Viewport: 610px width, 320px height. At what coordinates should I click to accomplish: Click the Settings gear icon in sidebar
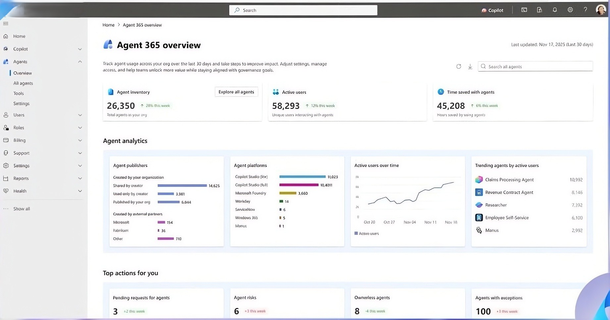pos(6,166)
